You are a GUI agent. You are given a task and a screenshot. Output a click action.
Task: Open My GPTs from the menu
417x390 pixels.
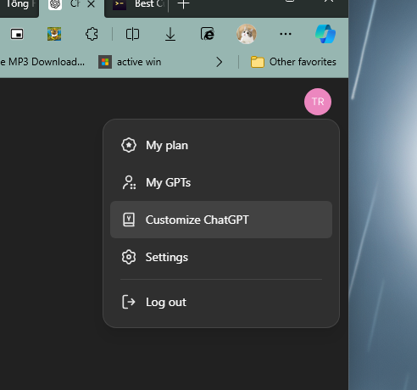[x=221, y=182]
